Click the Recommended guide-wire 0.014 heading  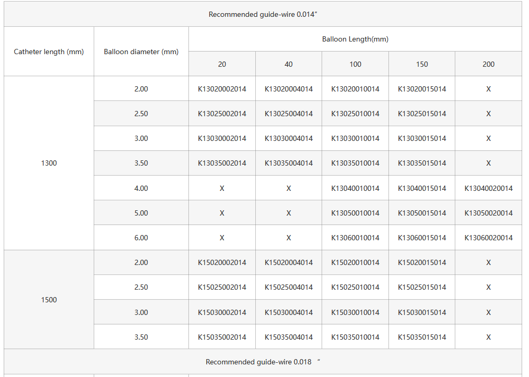tap(263, 14)
